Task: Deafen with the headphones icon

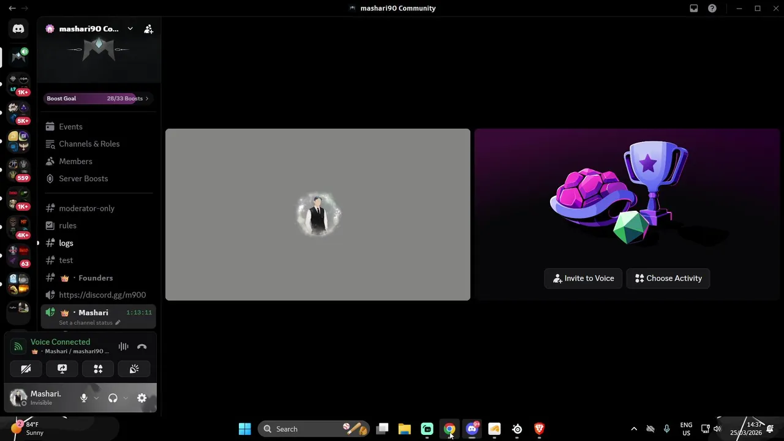Action: pos(113,398)
